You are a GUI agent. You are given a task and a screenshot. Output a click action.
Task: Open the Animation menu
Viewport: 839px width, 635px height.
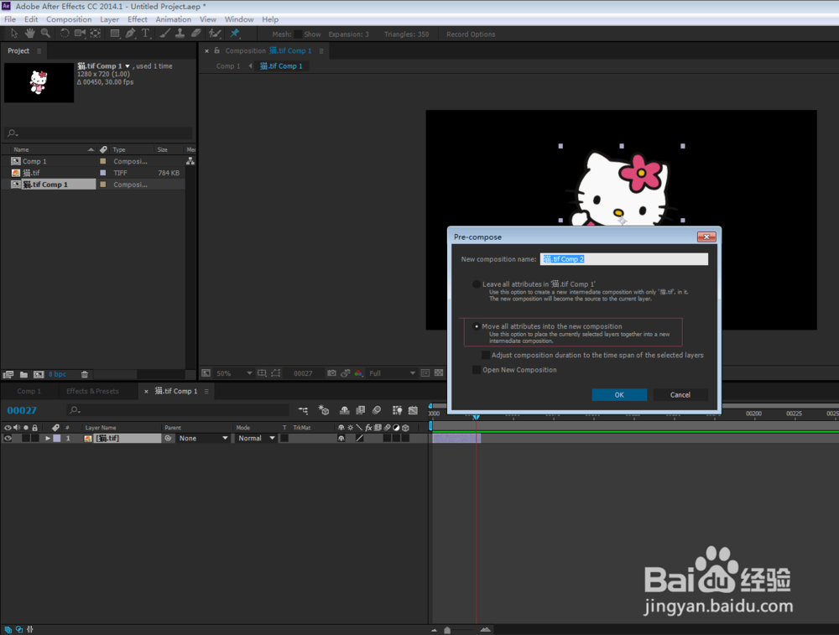click(174, 19)
